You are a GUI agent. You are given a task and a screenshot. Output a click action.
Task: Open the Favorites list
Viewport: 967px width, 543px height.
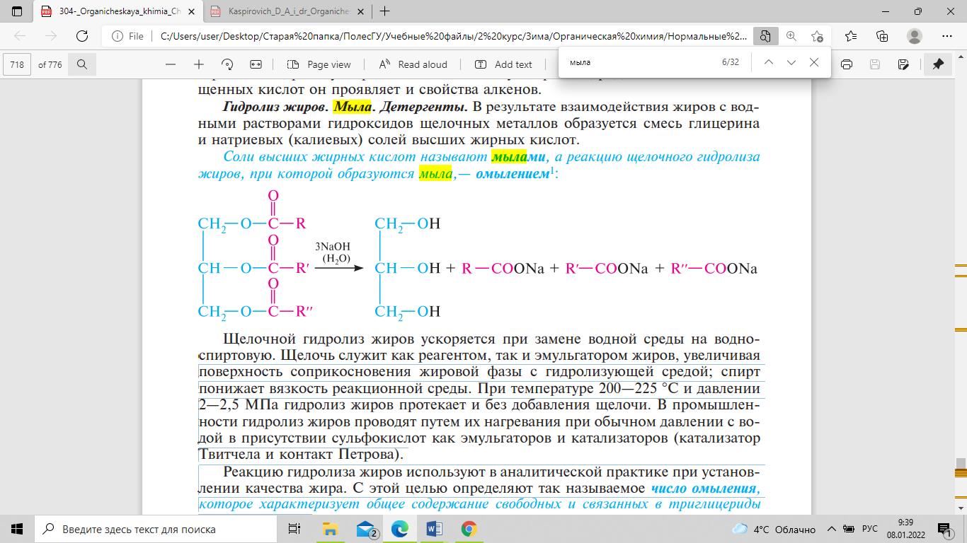[851, 36]
